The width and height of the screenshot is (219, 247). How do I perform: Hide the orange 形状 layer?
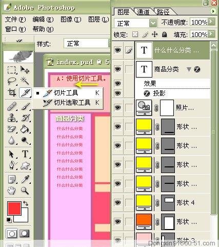tap(118, 221)
